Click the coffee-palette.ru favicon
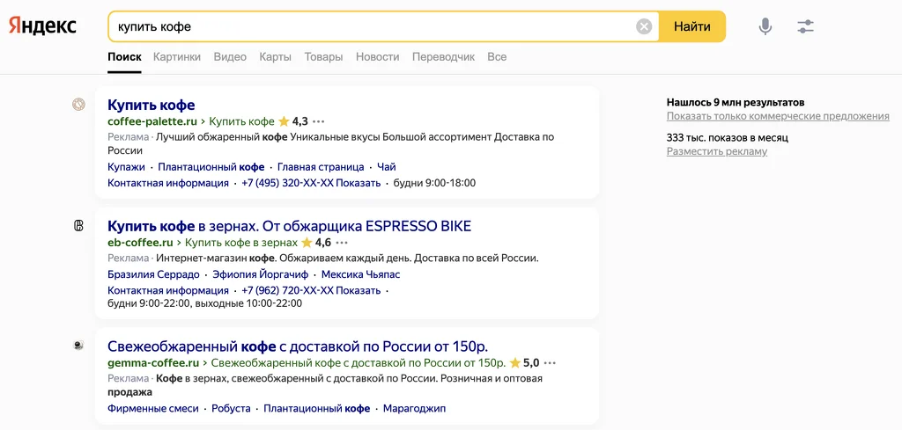The width and height of the screenshot is (902, 430). pos(78,105)
